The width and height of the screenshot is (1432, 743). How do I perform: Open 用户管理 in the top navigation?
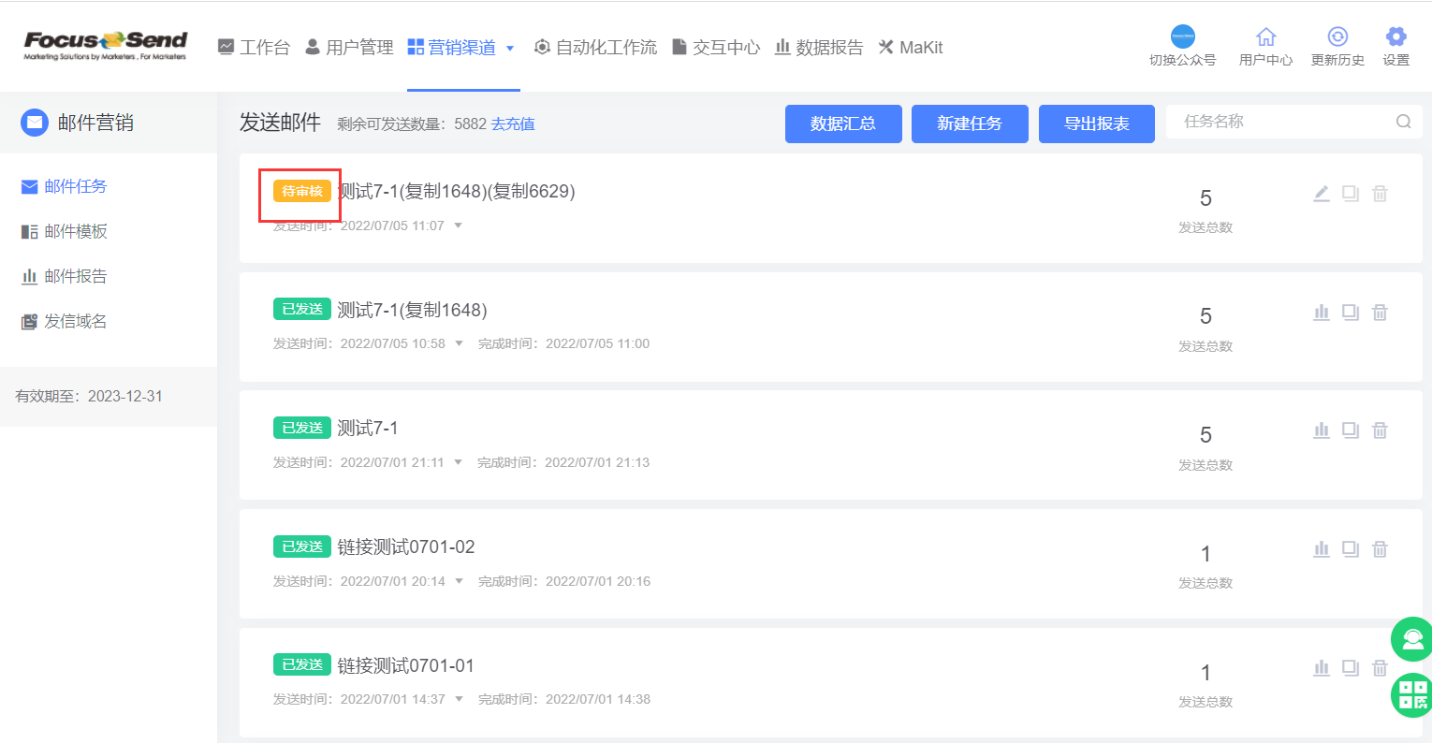[349, 47]
